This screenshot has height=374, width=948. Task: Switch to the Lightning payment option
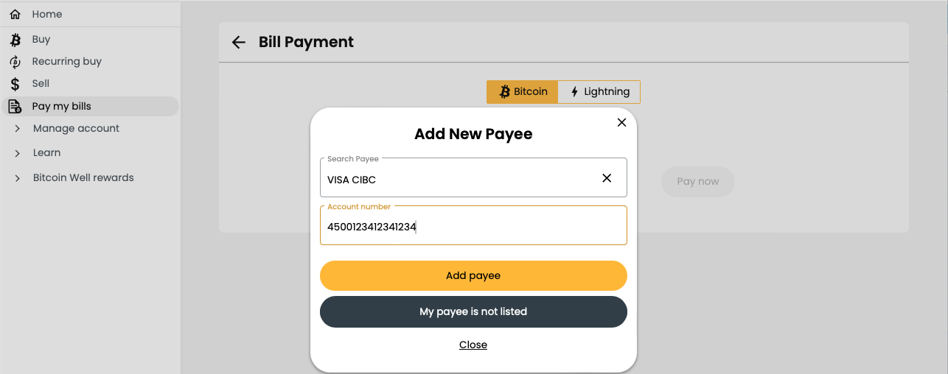point(599,92)
